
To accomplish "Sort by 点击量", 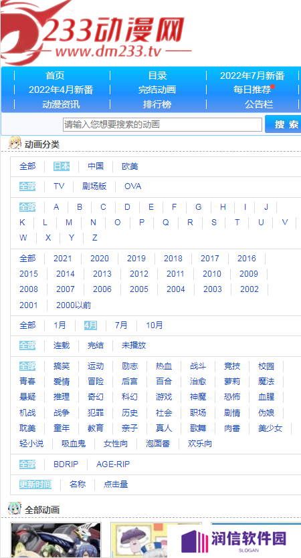I will (x=116, y=484).
